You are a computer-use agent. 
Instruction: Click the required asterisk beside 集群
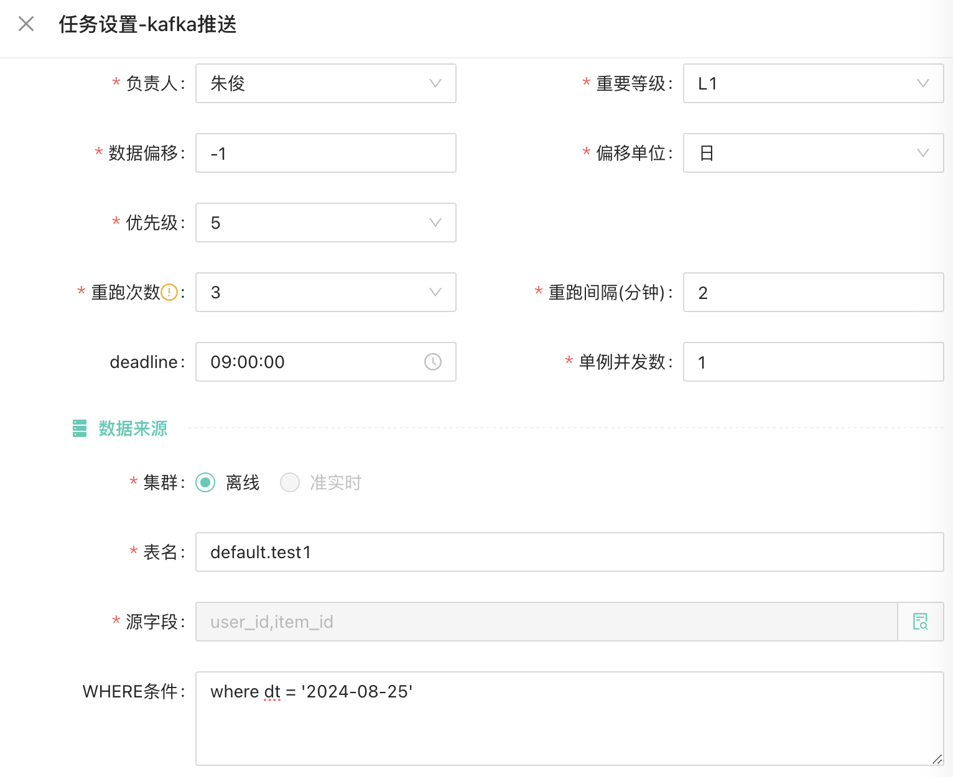[x=132, y=482]
